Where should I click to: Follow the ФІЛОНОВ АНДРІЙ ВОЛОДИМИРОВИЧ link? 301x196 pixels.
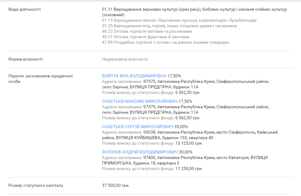coord(140,152)
